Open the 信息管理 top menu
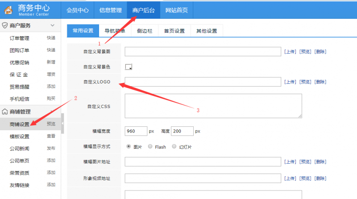This screenshot has height=199, width=357. pos(110,10)
